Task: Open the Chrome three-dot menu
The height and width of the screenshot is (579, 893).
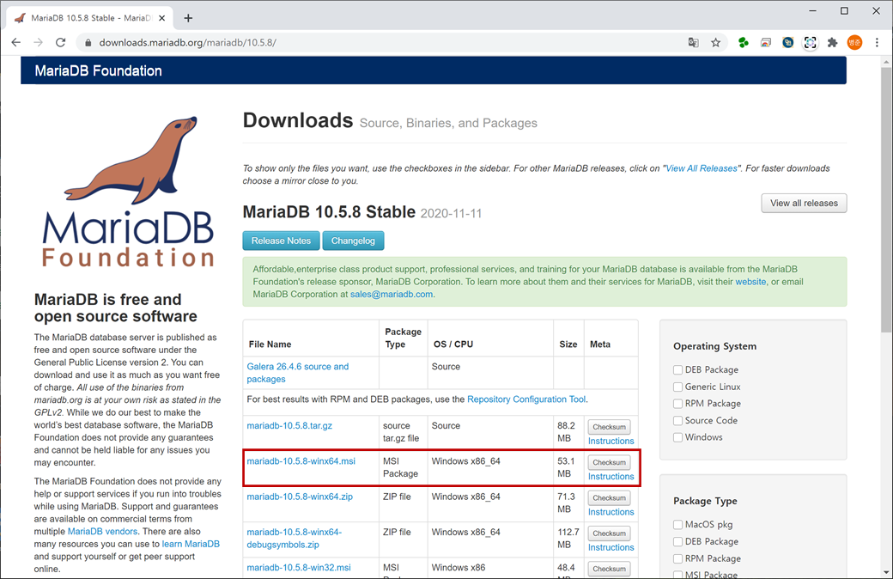Action: coord(877,42)
